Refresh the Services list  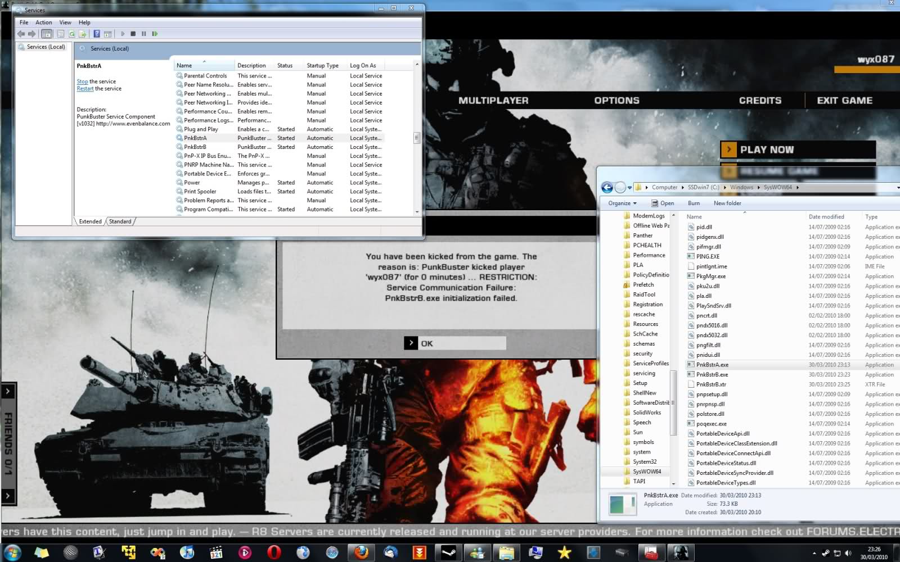pos(72,34)
